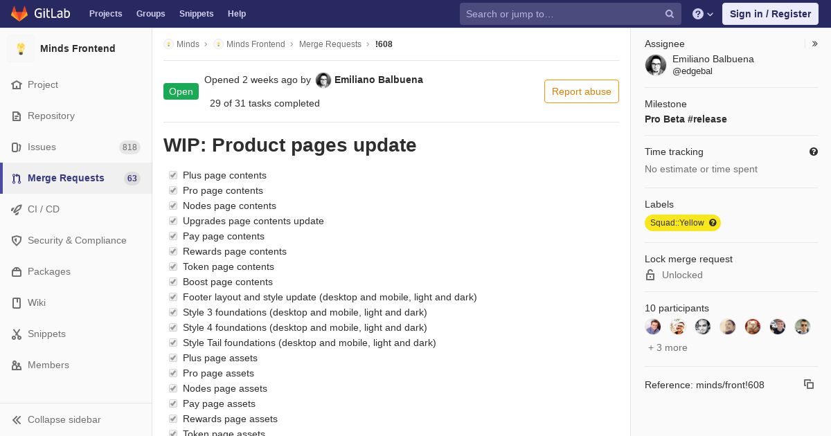Collapse the right sidebar with the chevron icon
The image size is (831, 436).
point(815,44)
